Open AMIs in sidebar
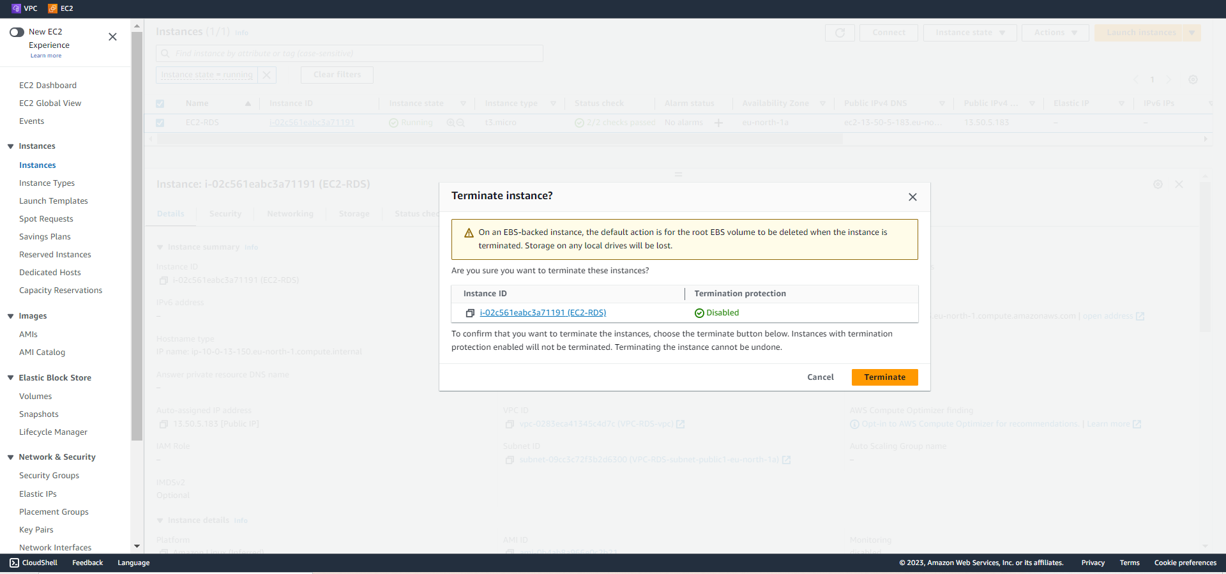Image resolution: width=1226 pixels, height=574 pixels. coord(28,335)
